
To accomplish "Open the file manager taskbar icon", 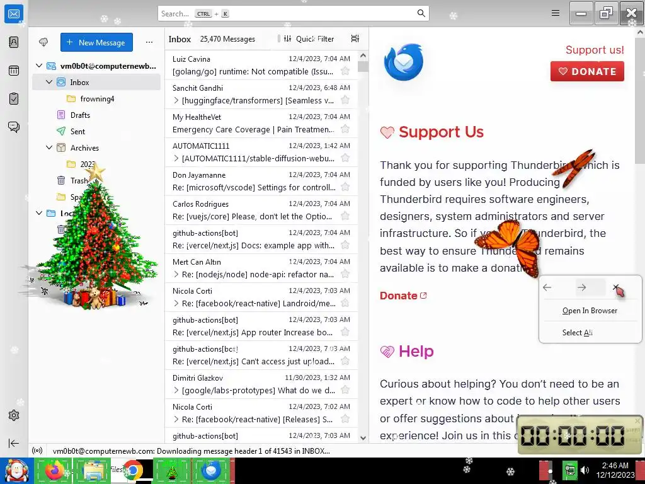I will (x=93, y=470).
